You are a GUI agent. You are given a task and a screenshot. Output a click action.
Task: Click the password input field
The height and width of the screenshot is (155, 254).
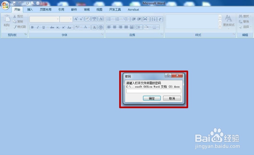coord(154,91)
